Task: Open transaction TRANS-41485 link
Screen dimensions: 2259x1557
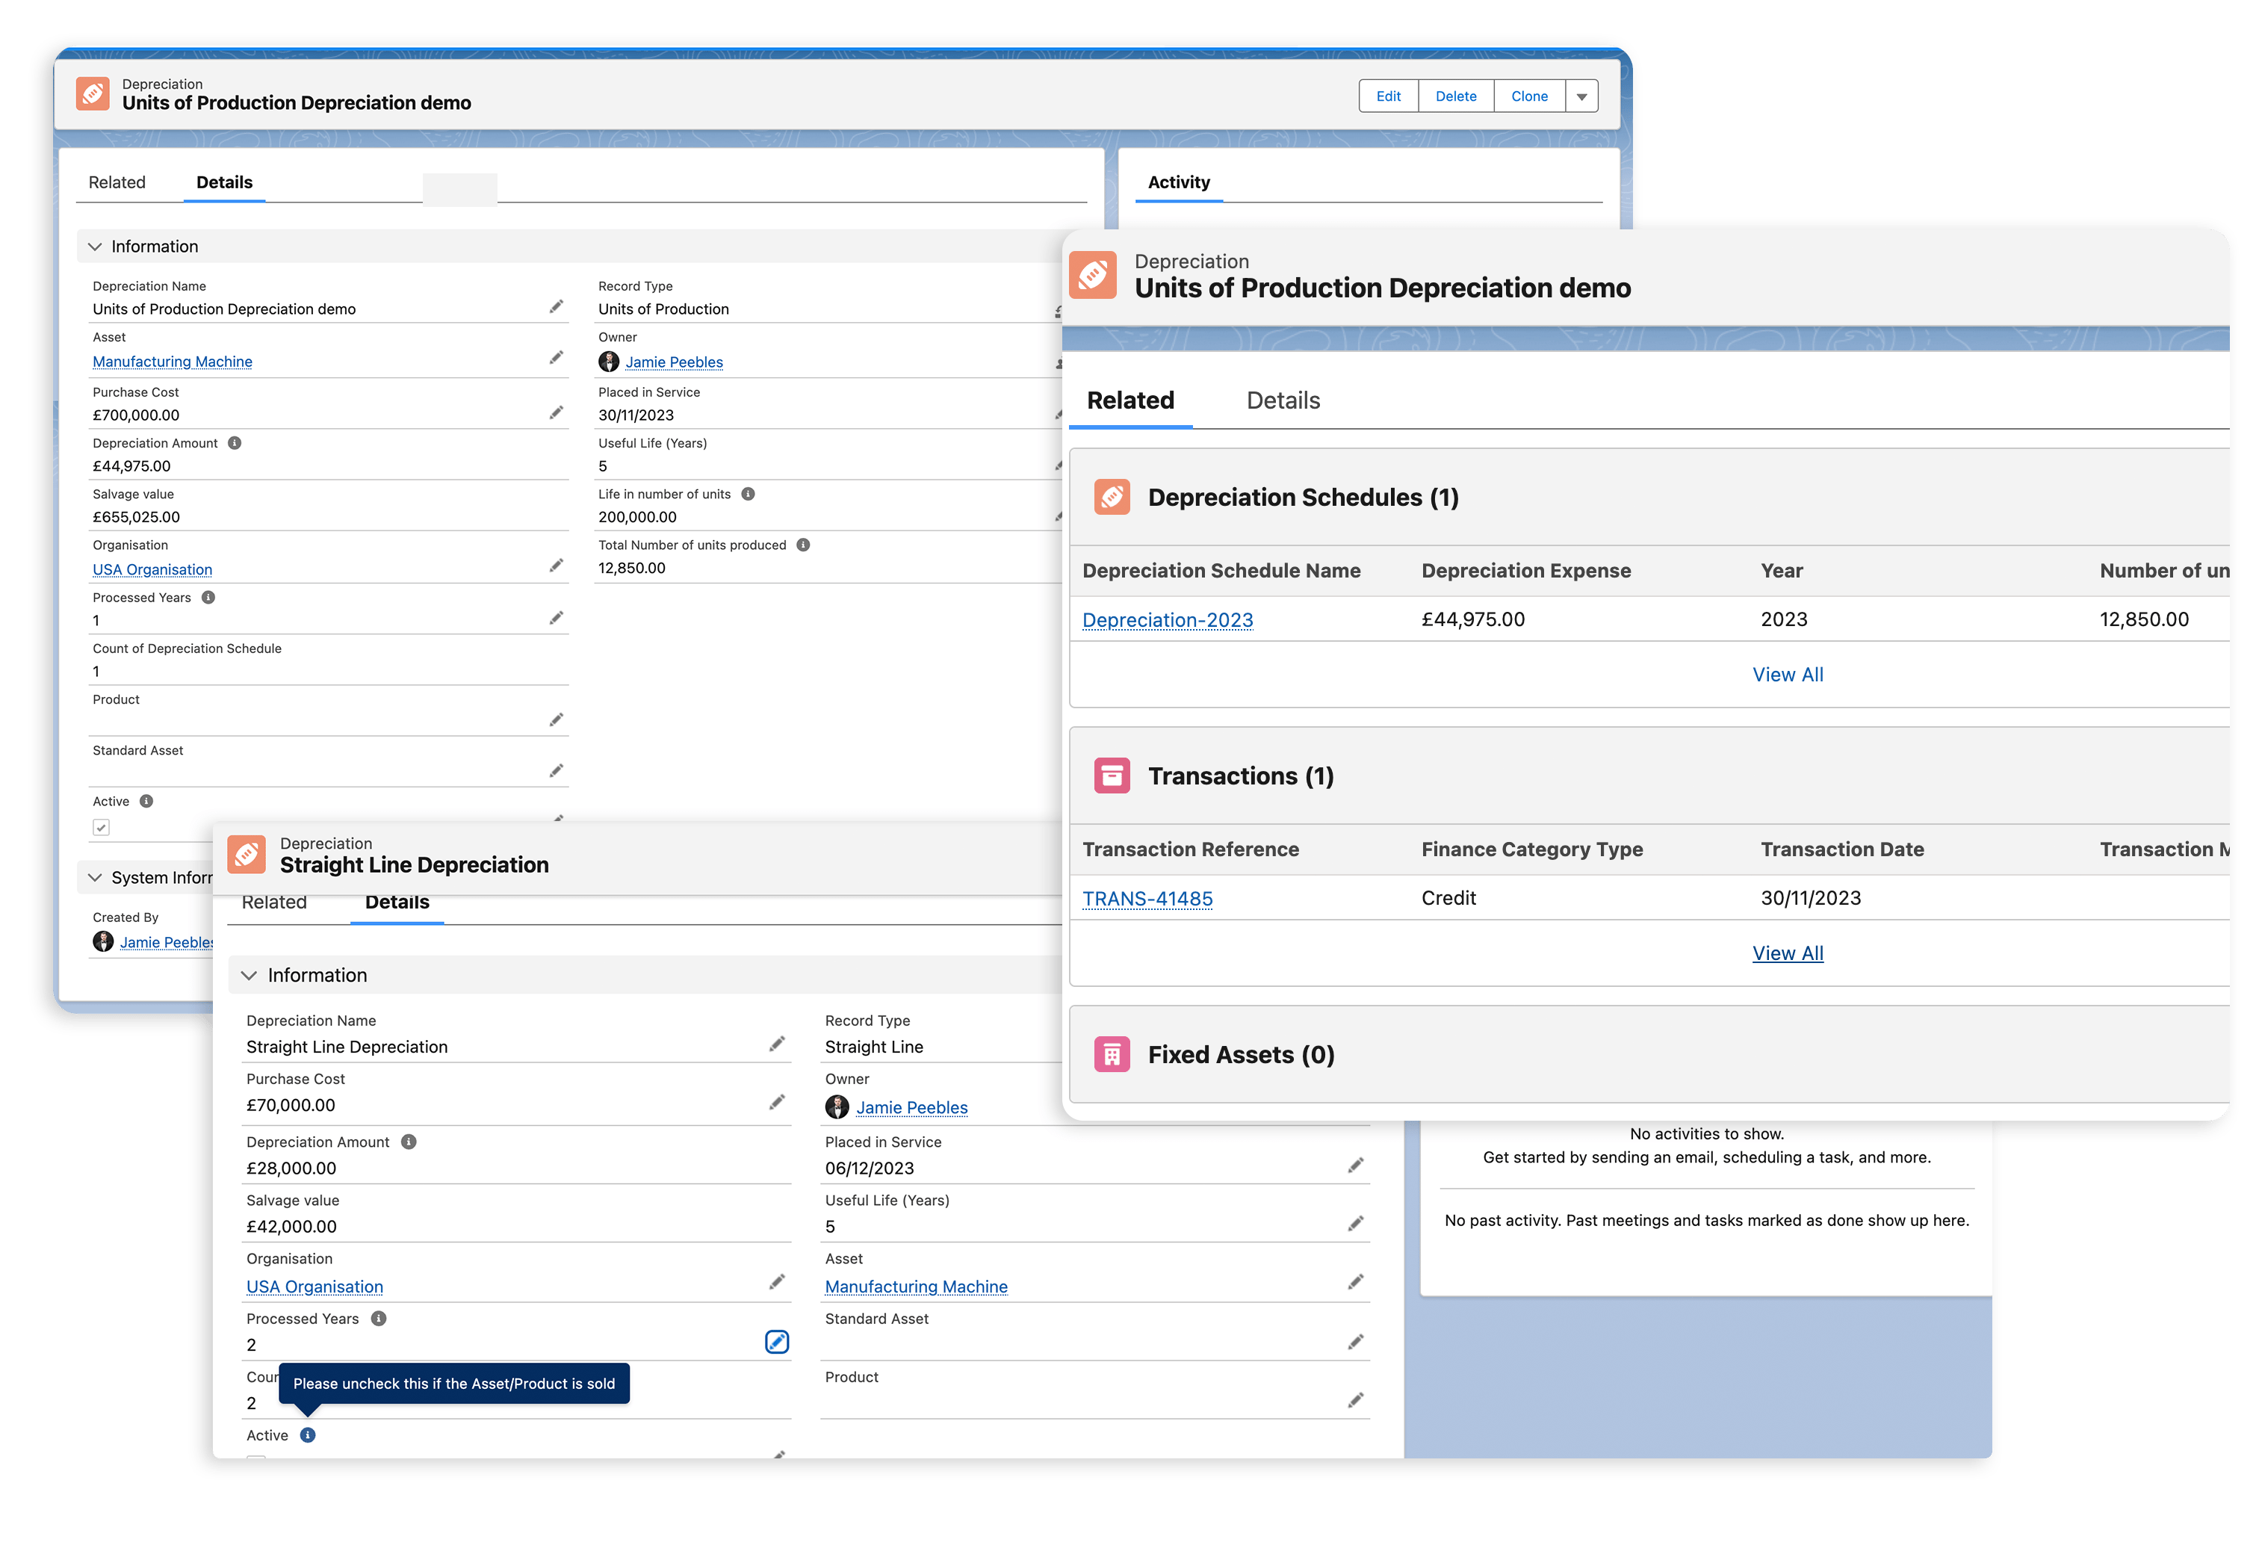Action: pos(1147,899)
